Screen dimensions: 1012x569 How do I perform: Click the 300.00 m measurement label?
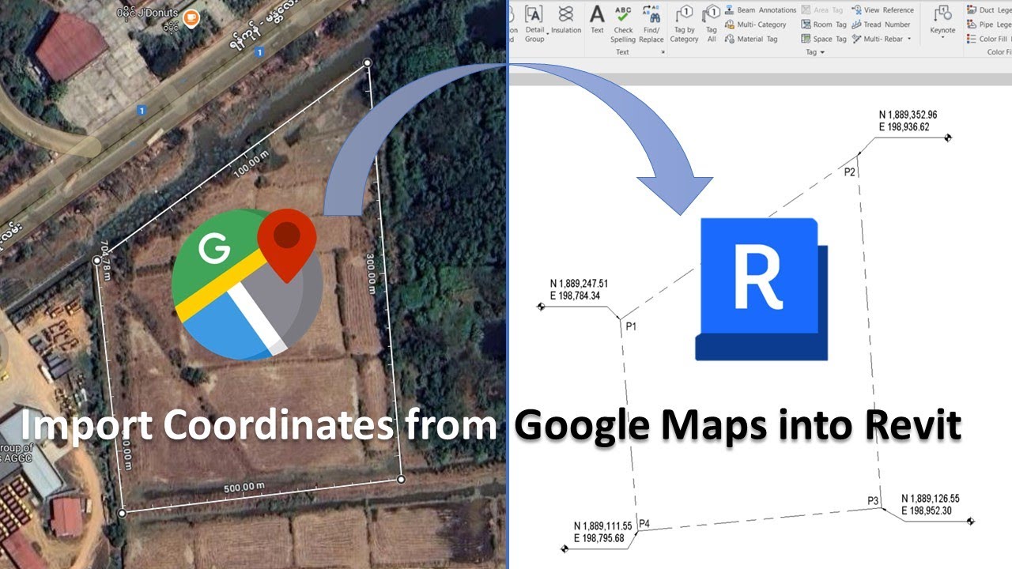click(371, 273)
